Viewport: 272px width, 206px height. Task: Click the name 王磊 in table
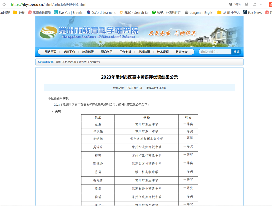coord(98,125)
